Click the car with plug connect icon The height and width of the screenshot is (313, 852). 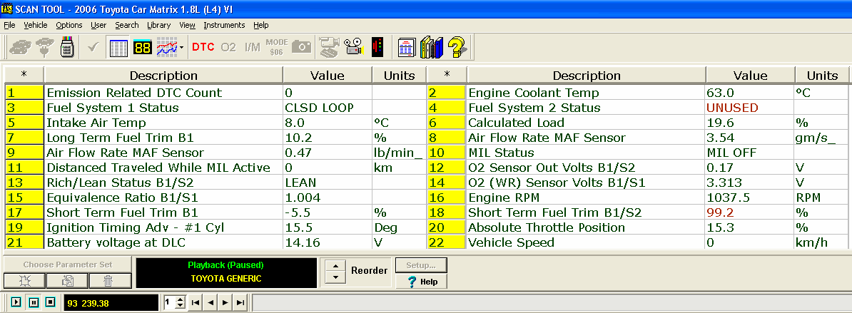coord(44,47)
